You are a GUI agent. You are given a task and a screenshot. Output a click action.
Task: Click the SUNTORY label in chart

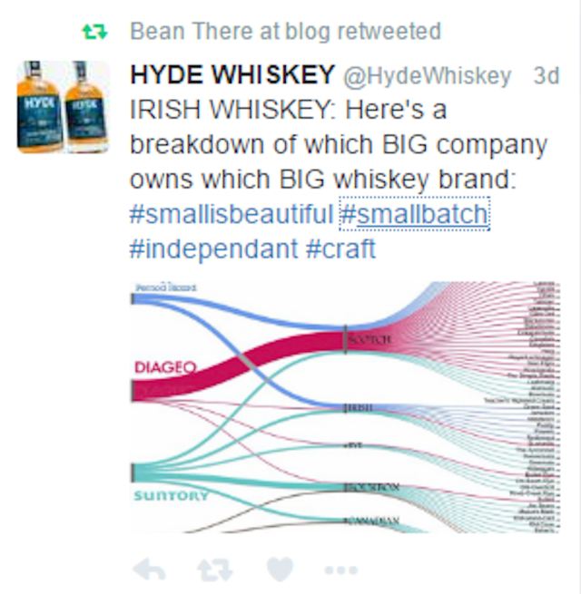click(171, 495)
